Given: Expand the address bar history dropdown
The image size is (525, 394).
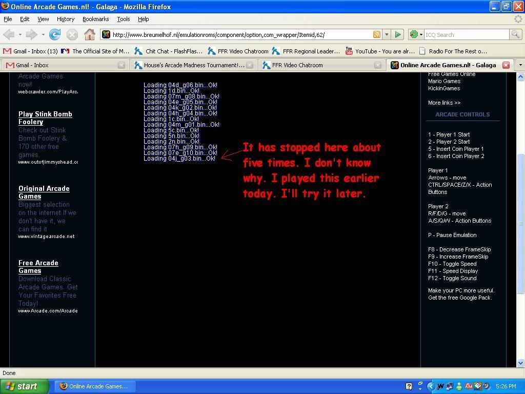Looking at the screenshot, I should pyautogui.click(x=387, y=34).
